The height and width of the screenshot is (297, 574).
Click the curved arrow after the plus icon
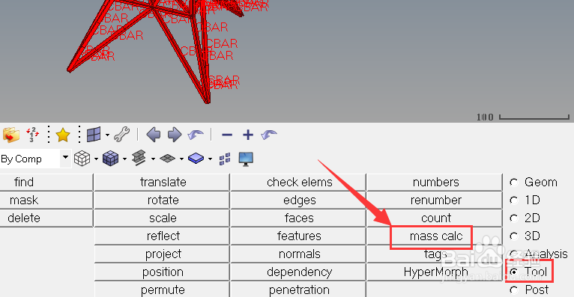[269, 135]
